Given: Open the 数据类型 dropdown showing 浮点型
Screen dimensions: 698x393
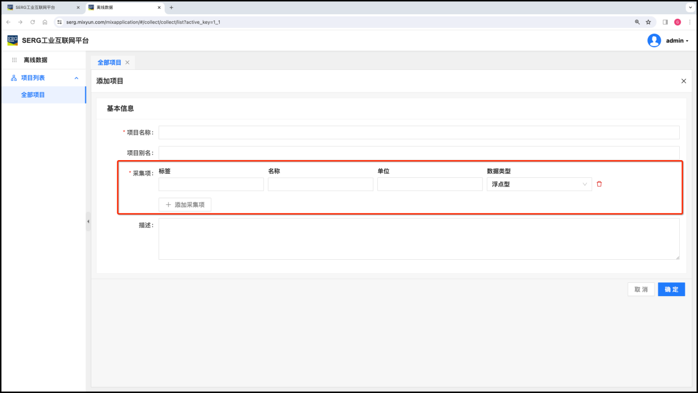Looking at the screenshot, I should (539, 184).
